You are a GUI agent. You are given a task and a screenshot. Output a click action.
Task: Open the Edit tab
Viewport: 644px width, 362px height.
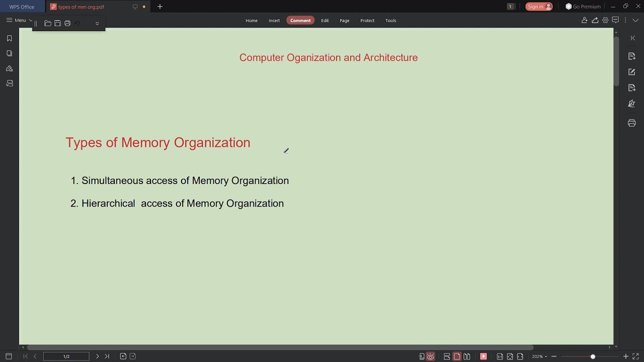tap(325, 21)
